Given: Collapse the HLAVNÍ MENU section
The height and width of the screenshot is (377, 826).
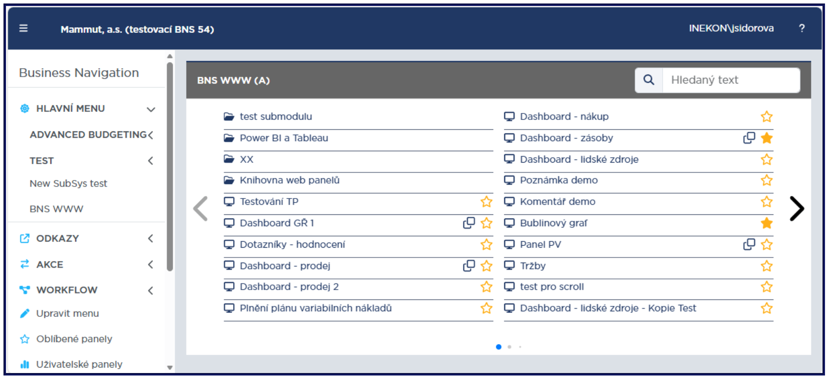Looking at the screenshot, I should pyautogui.click(x=151, y=109).
